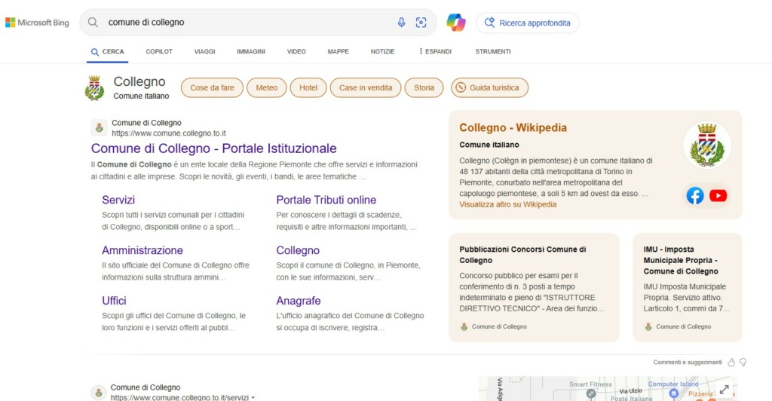Click Collegno emblem in Wikipedia card
The width and height of the screenshot is (772, 401).
[707, 145]
